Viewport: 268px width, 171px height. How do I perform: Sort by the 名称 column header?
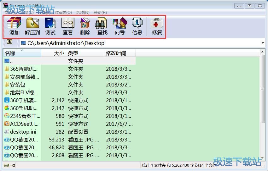pos(22,53)
